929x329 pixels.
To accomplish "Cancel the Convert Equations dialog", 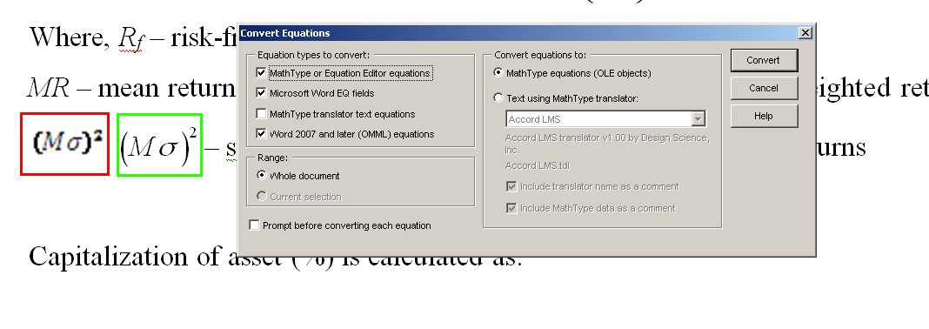I will 764,88.
